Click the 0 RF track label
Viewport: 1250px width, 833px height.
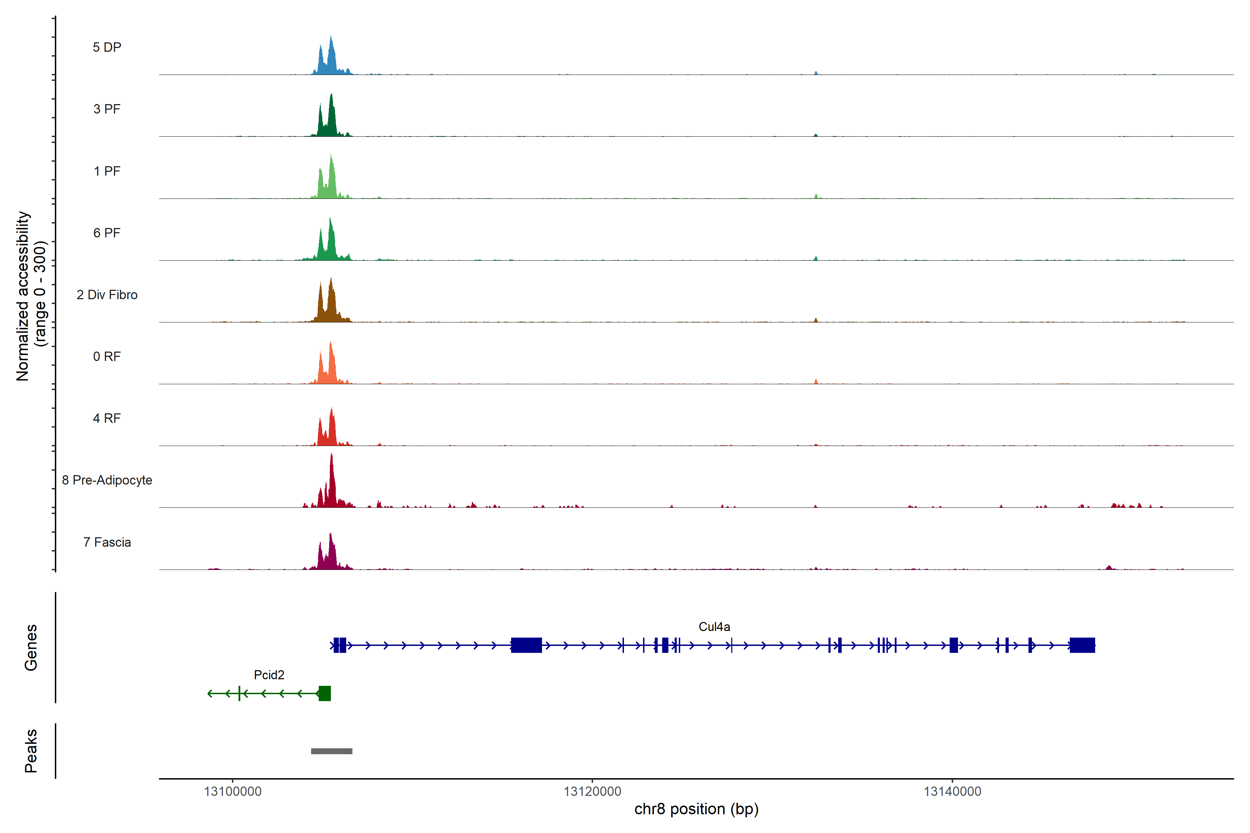[107, 356]
